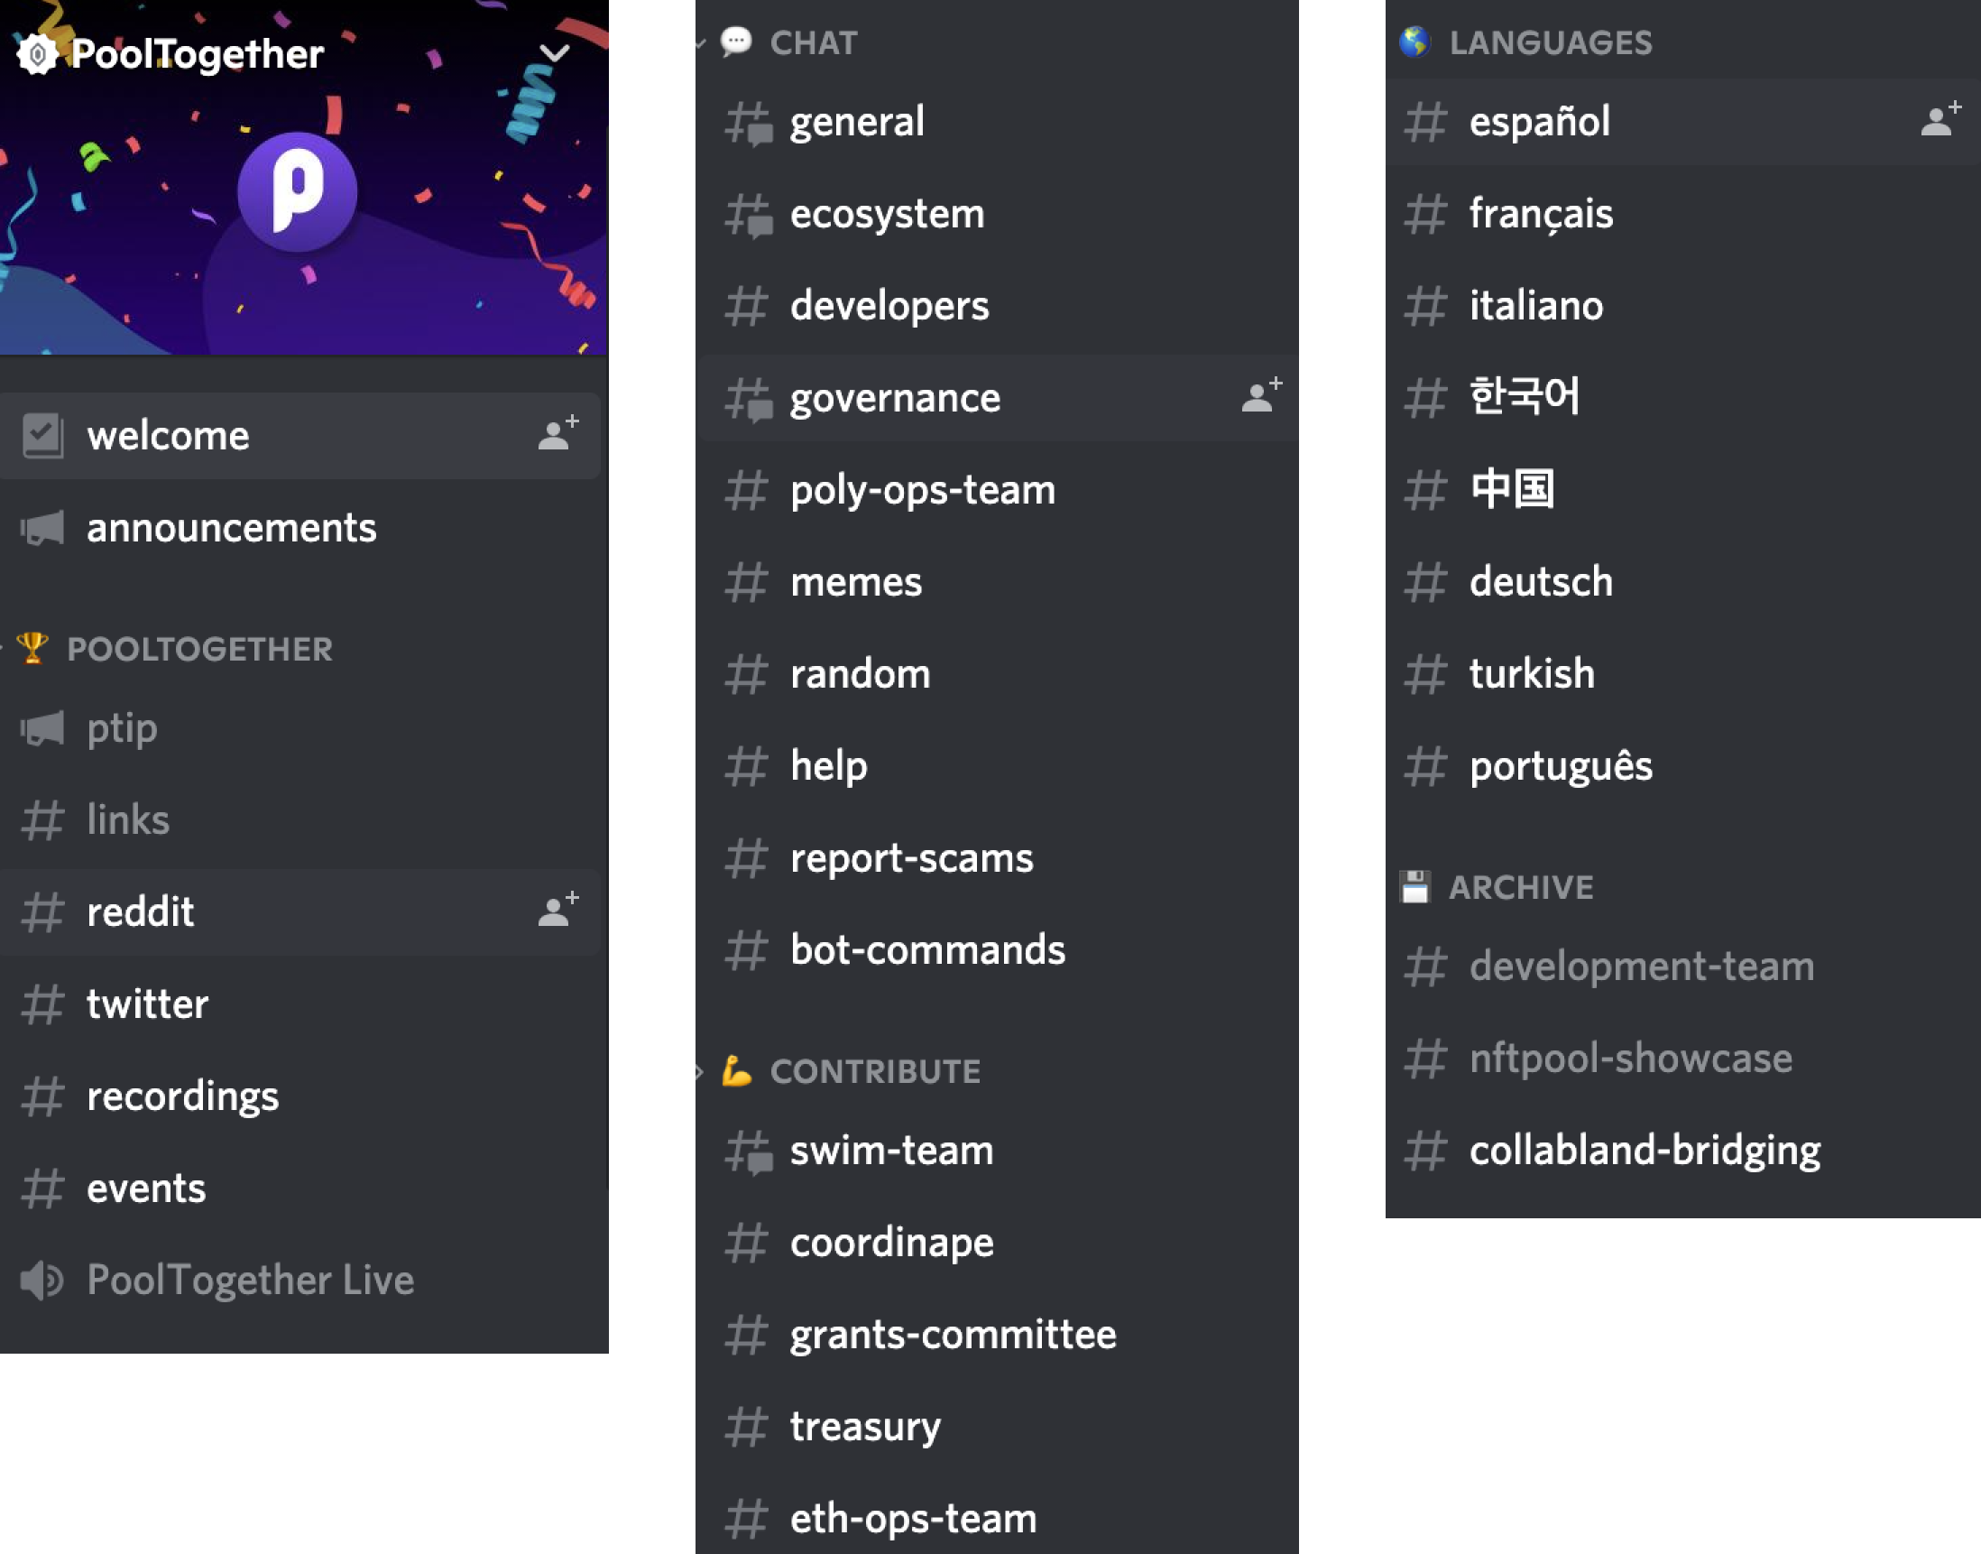Open the welcome rules channel

[x=300, y=436]
